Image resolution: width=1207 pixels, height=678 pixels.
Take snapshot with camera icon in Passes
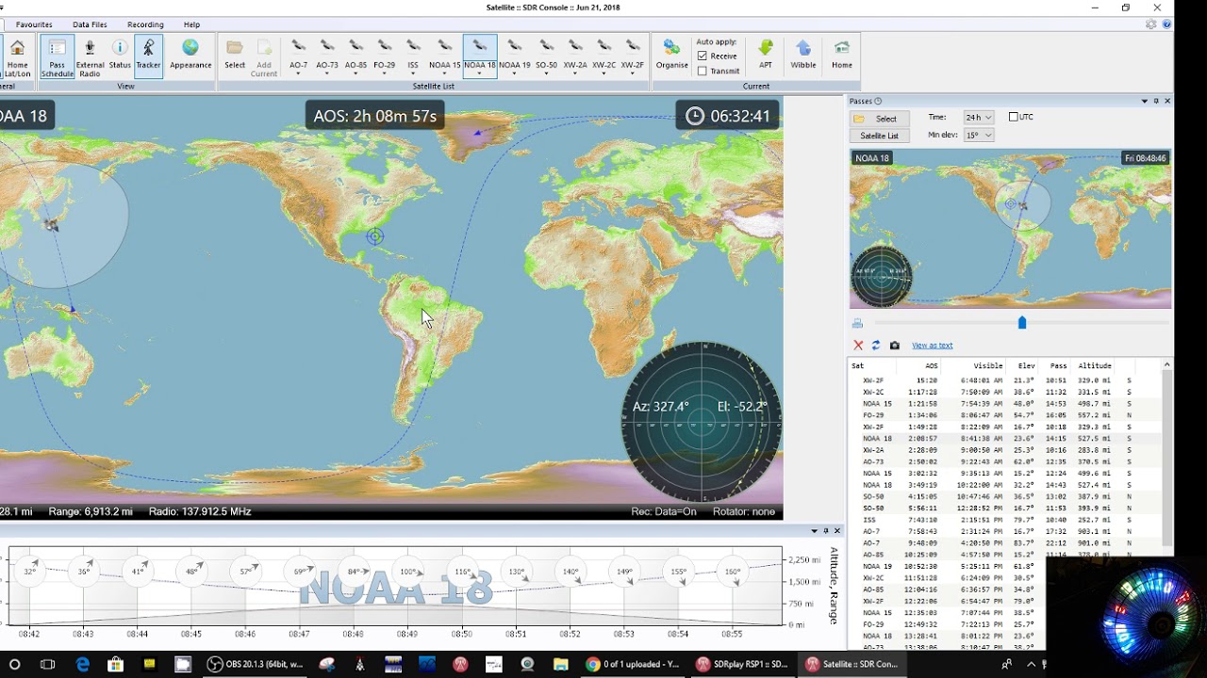pos(895,346)
